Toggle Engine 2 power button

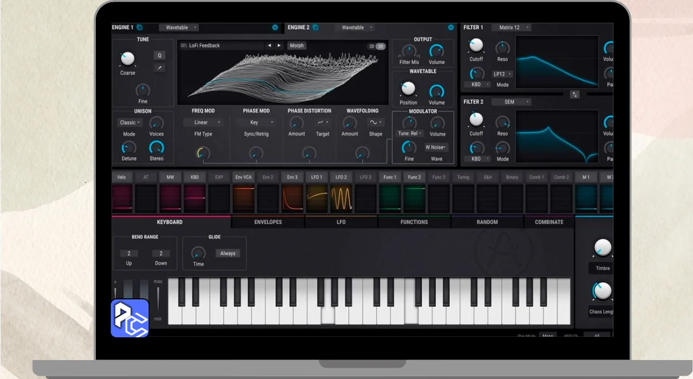click(451, 28)
